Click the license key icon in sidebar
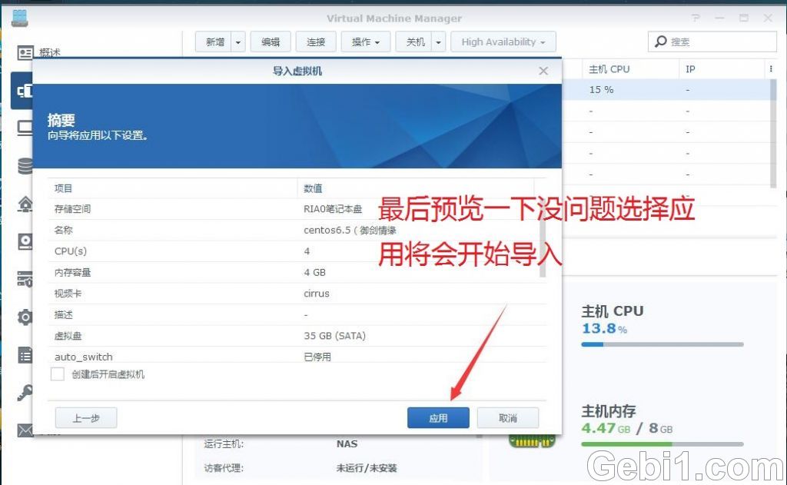The width and height of the screenshot is (787, 485). [25, 392]
